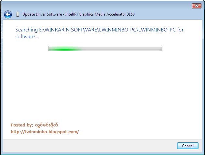This screenshot has width=205, height=155.
Task: Click the gray footer bar beside Cancel
Action: coord(89,146)
